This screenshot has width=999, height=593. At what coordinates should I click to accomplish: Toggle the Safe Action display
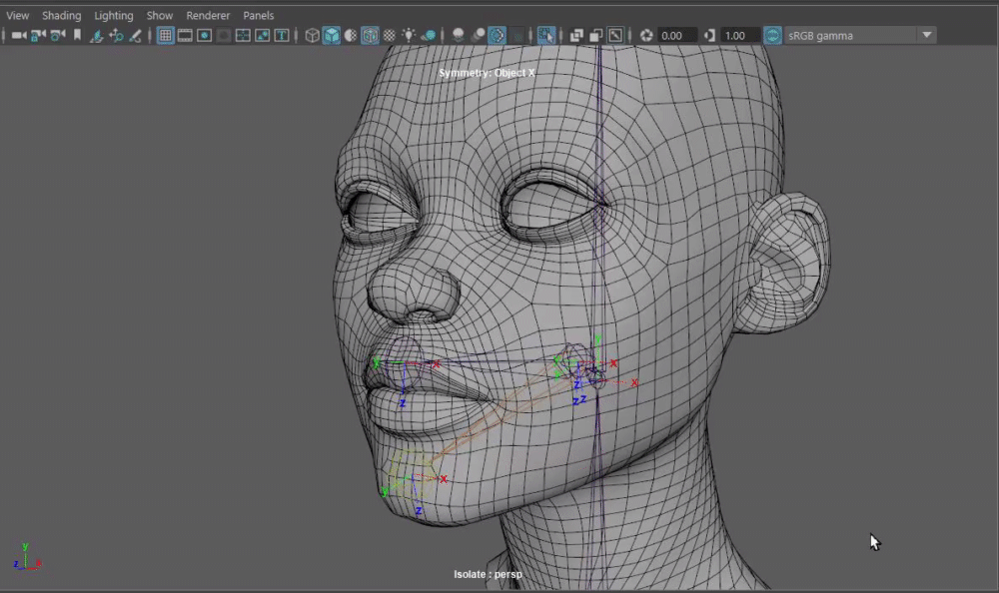click(x=262, y=36)
